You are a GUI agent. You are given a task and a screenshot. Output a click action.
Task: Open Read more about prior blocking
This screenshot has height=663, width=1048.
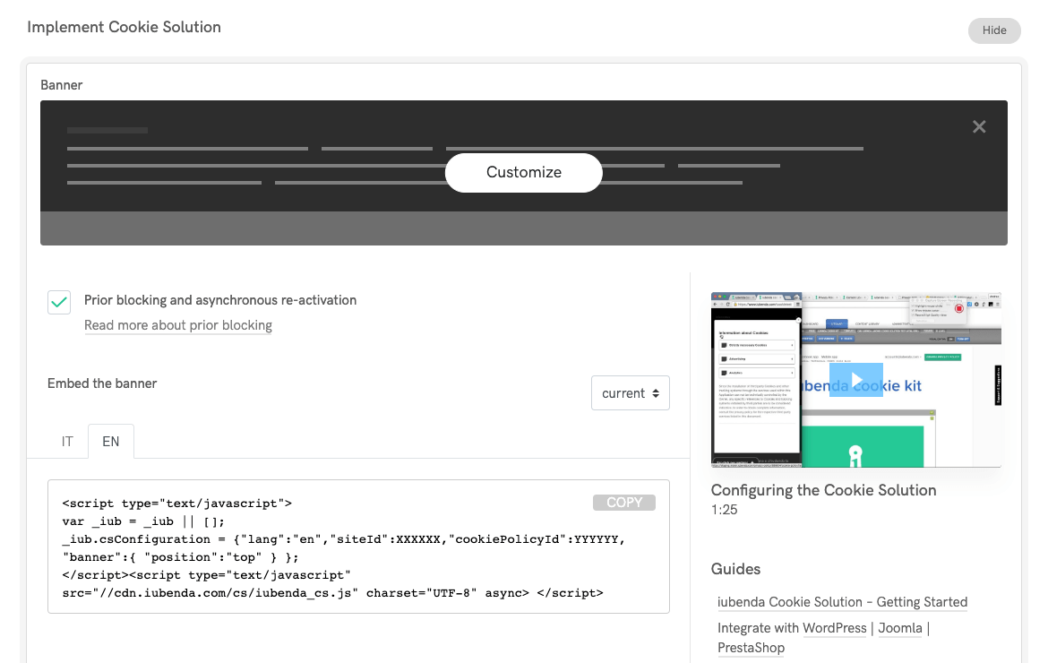177,325
